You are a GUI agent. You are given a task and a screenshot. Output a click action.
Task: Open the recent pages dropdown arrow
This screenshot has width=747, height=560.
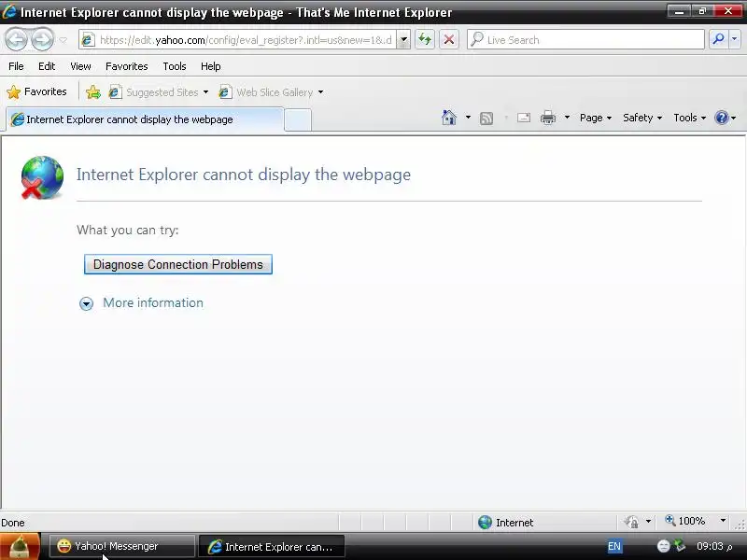click(x=63, y=40)
